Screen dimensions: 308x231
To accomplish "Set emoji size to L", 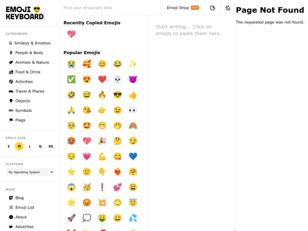I will click(30, 147).
